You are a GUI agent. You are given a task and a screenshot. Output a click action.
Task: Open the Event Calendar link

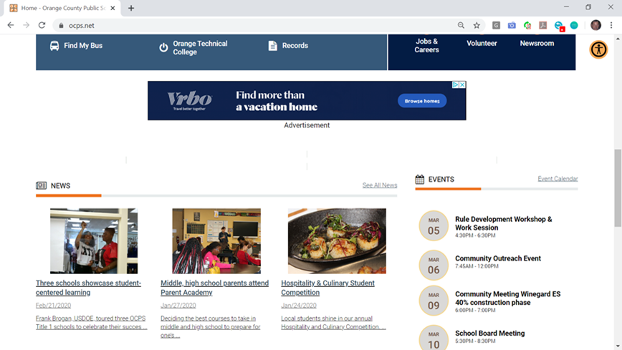[558, 179]
